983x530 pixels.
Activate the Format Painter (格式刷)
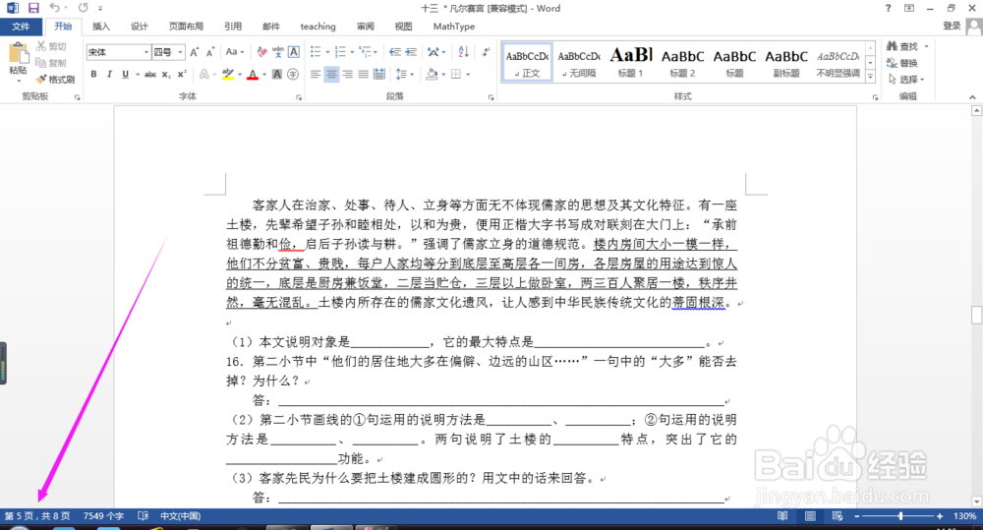[x=55, y=79]
